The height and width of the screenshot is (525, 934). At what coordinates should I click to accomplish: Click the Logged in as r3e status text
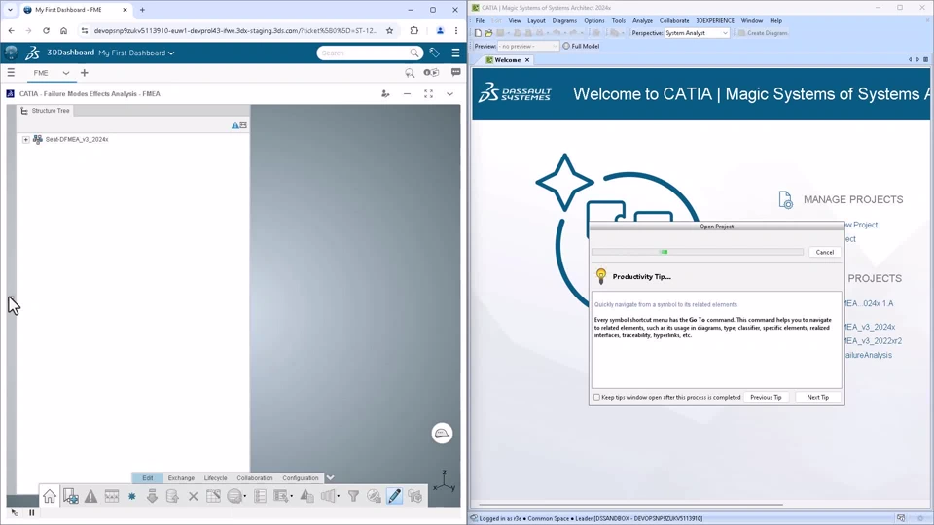591,518
